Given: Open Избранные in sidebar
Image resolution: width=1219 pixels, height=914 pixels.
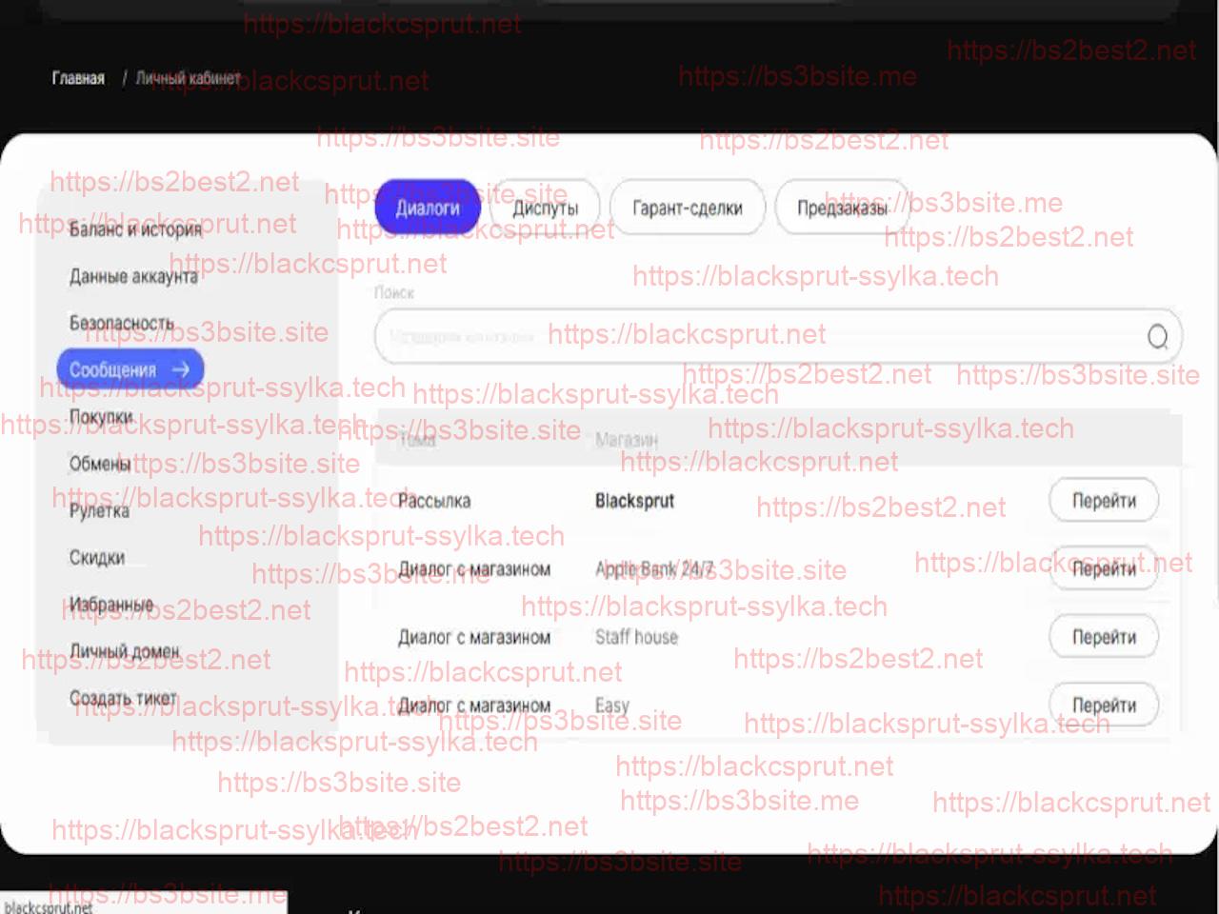Looking at the screenshot, I should tap(111, 605).
